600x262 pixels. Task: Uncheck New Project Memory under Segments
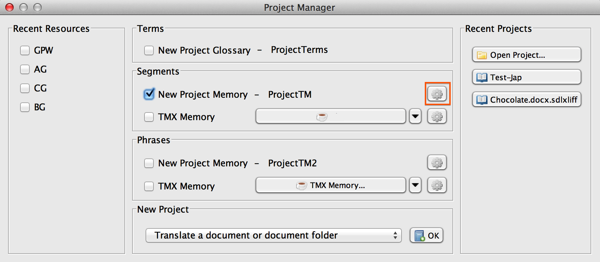click(149, 94)
